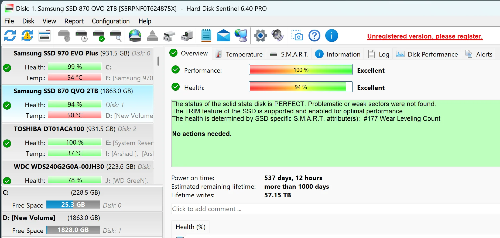Open settings with the gear icon
The width and height of the screenshot is (500, 238).
click(x=261, y=36)
